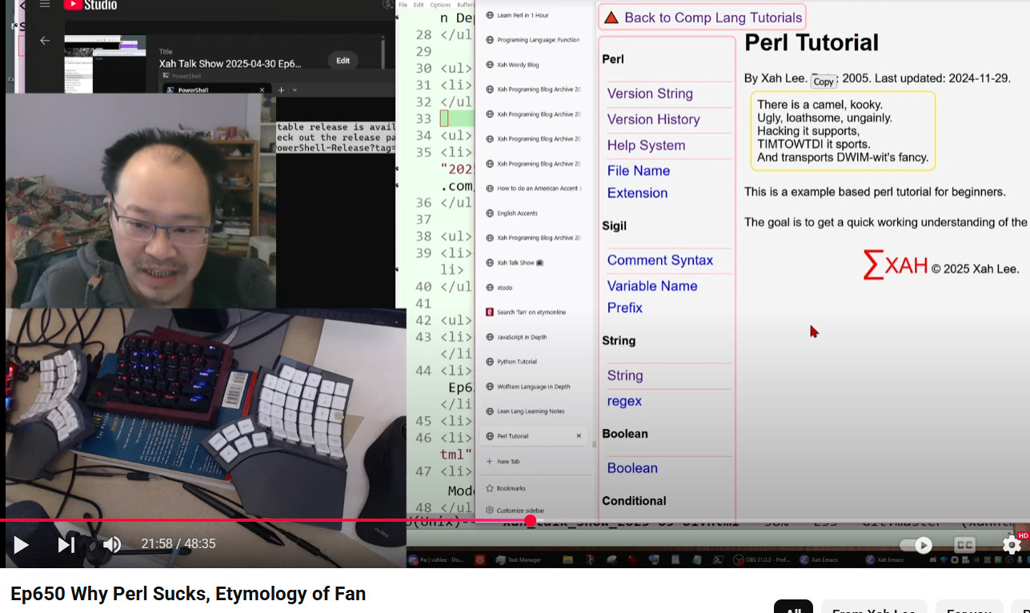Skip to the next video

66,545
